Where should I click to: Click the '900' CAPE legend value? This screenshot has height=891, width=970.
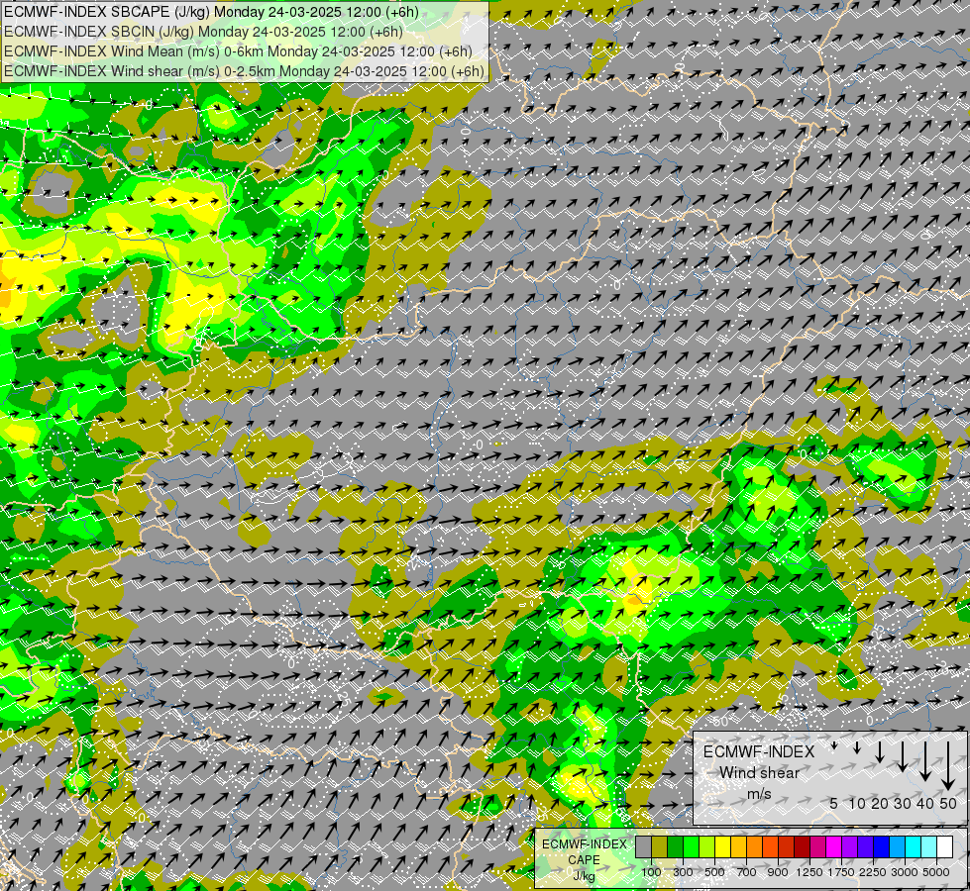[778, 872]
